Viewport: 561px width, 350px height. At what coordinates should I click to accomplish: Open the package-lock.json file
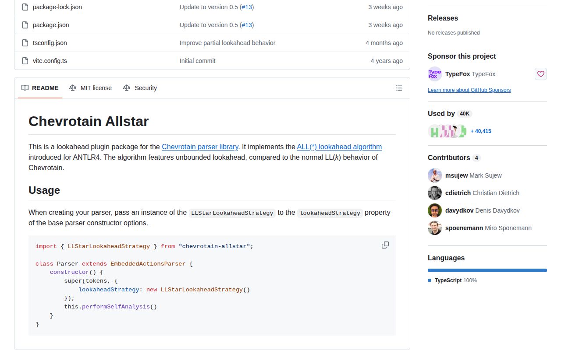57,7
